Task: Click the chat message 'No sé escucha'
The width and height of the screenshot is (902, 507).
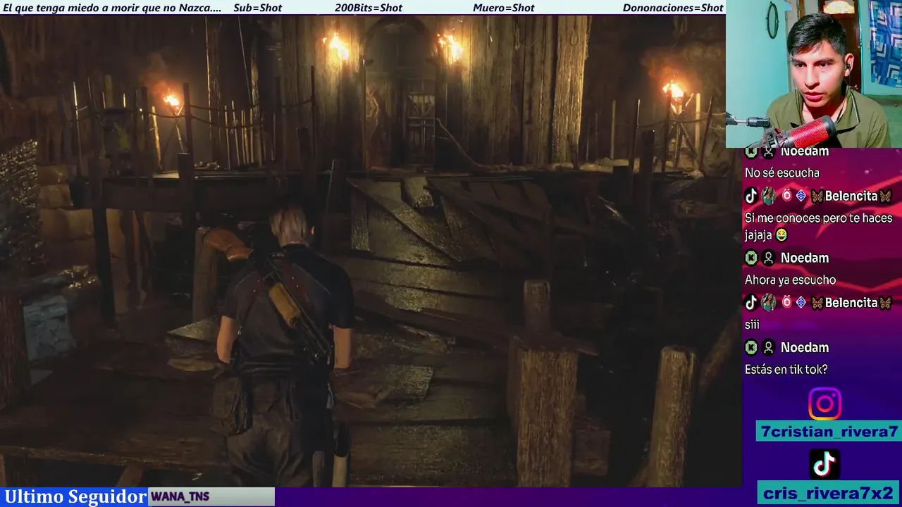Action: pos(782,173)
